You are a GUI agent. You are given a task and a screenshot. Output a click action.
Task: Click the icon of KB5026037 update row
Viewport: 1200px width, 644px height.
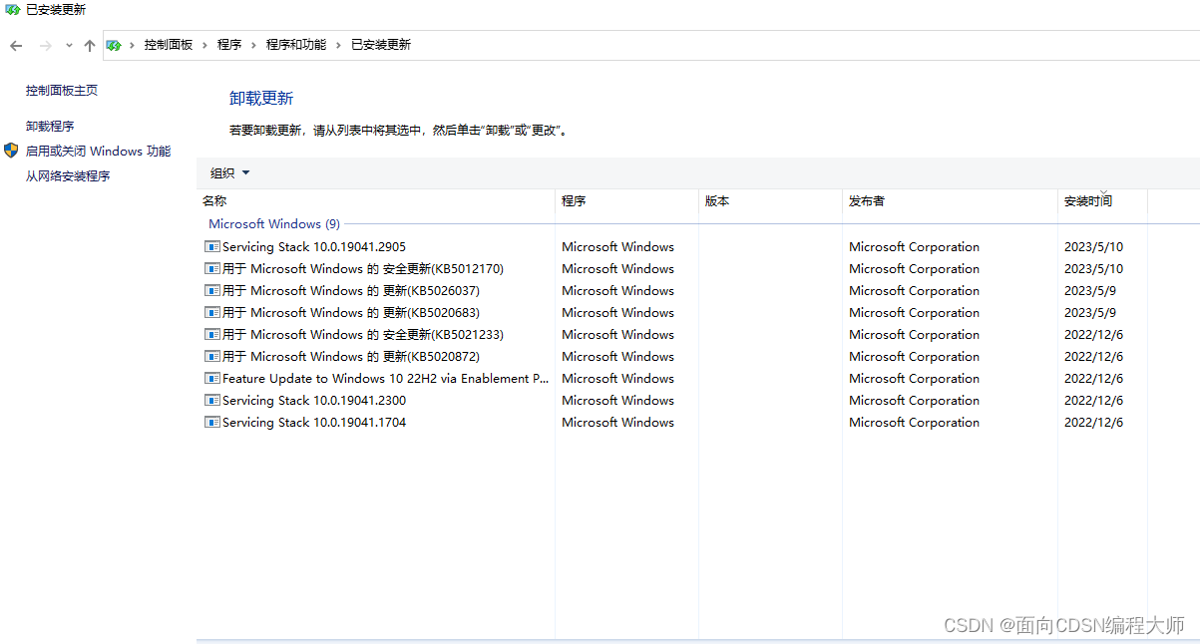[211, 290]
